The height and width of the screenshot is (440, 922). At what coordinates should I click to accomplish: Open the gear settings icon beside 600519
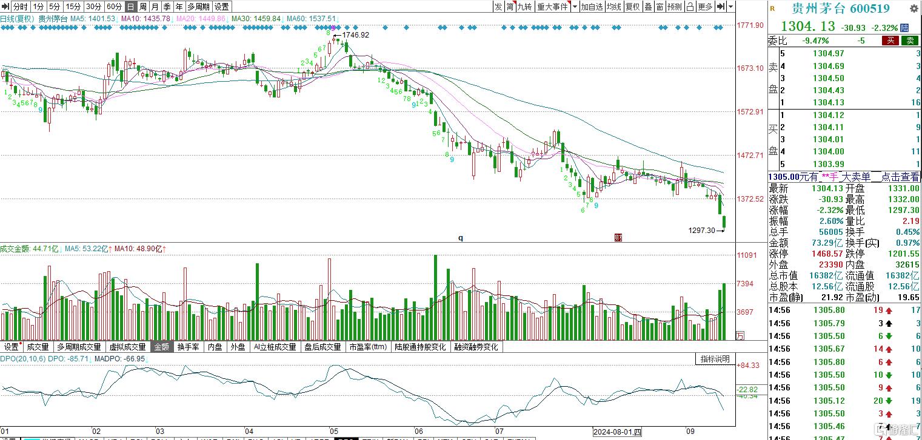(914, 8)
